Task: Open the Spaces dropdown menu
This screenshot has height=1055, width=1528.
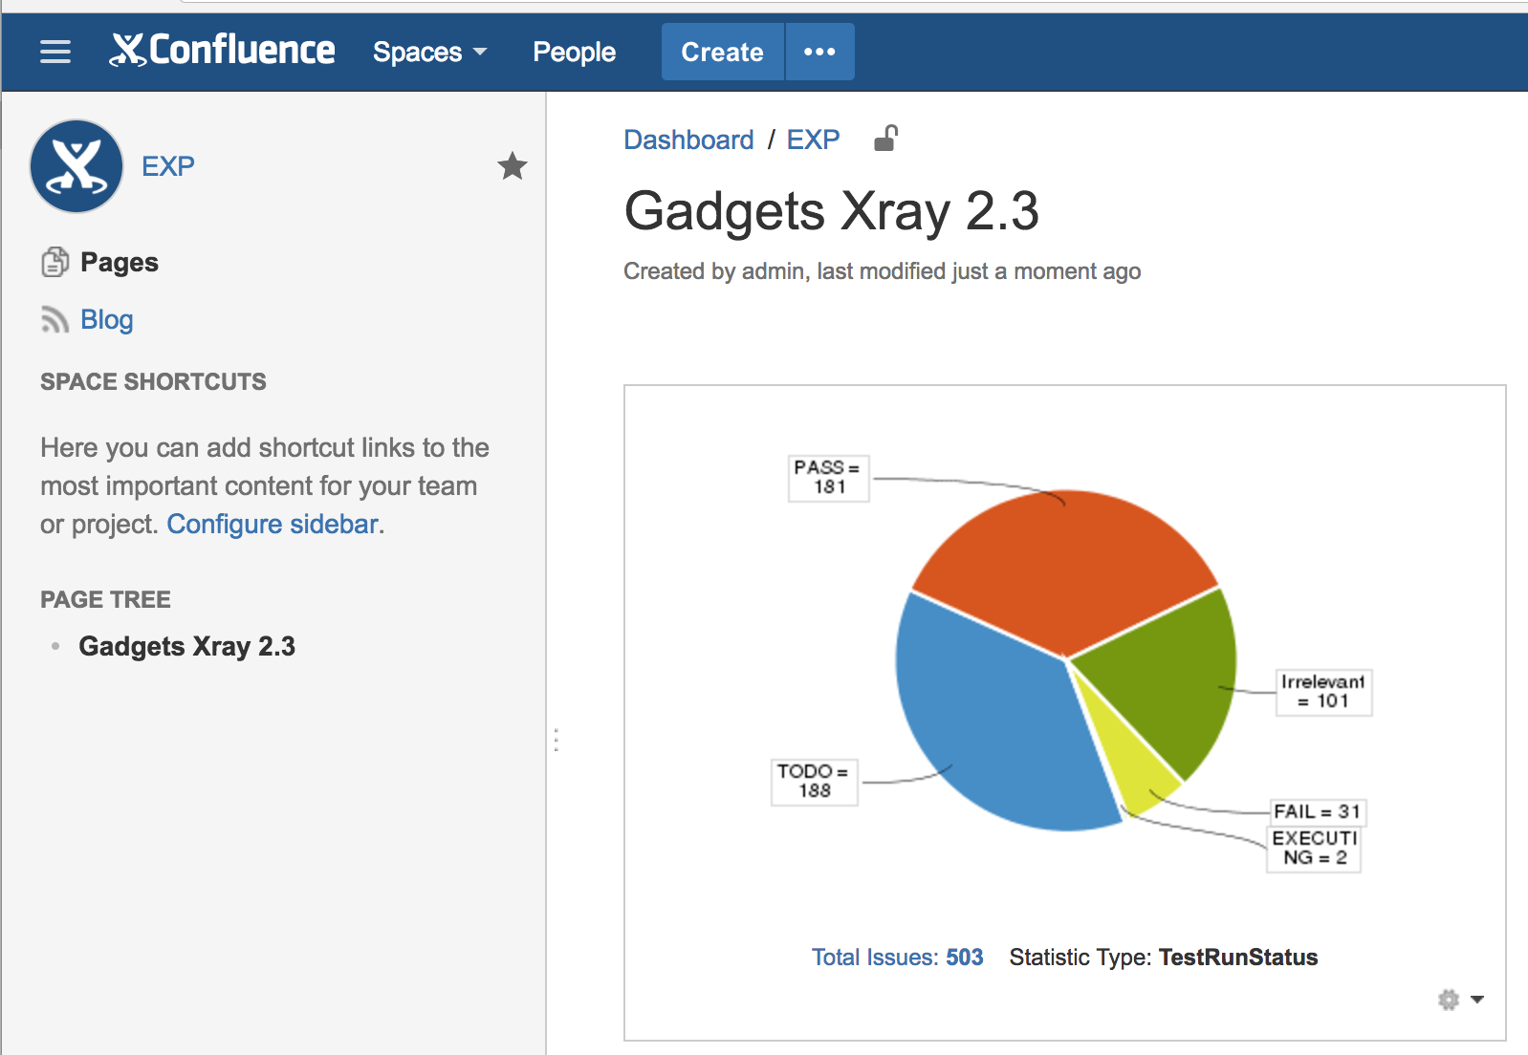Action: 429,52
